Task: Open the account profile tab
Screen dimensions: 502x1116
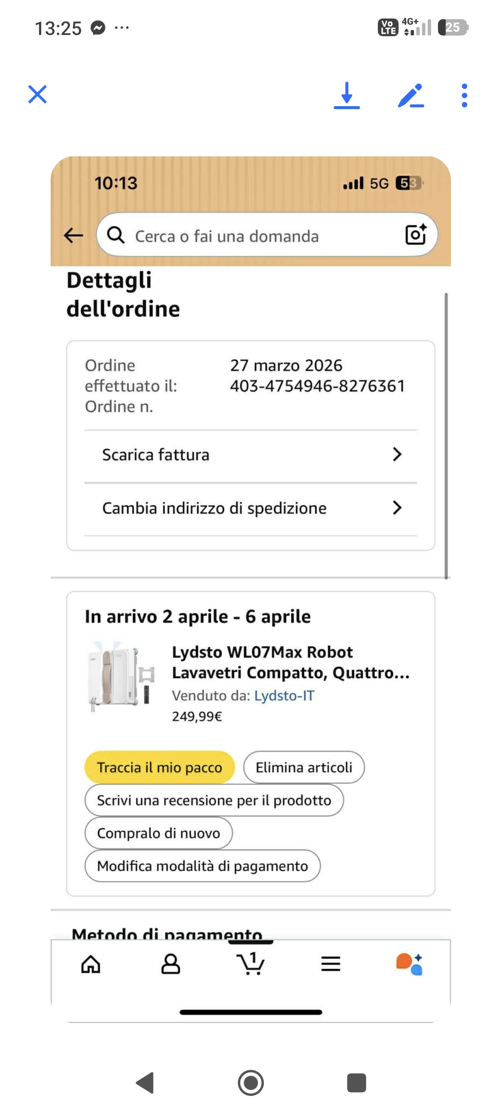Action: [171, 965]
